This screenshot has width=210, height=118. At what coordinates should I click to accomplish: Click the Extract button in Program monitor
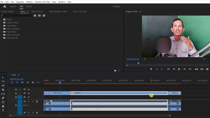202,69
